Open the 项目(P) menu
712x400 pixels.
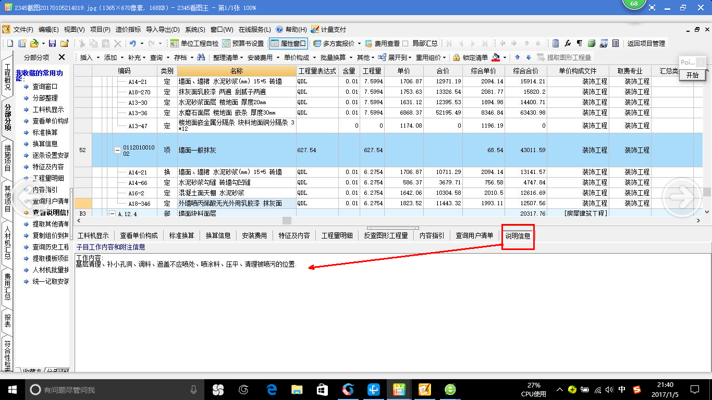click(100, 30)
